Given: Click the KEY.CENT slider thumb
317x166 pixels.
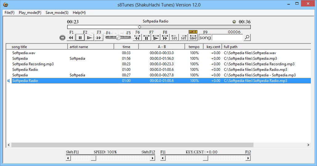Looking at the screenshot, I should click(206, 158).
